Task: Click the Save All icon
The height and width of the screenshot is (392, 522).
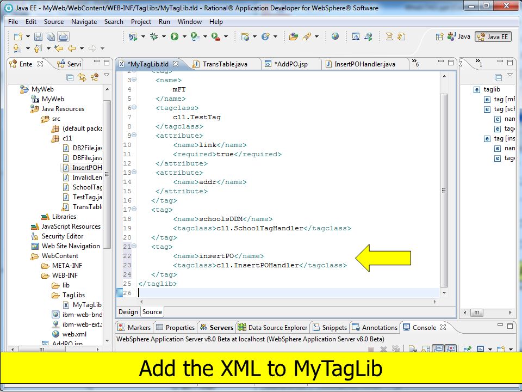Action: click(51, 36)
